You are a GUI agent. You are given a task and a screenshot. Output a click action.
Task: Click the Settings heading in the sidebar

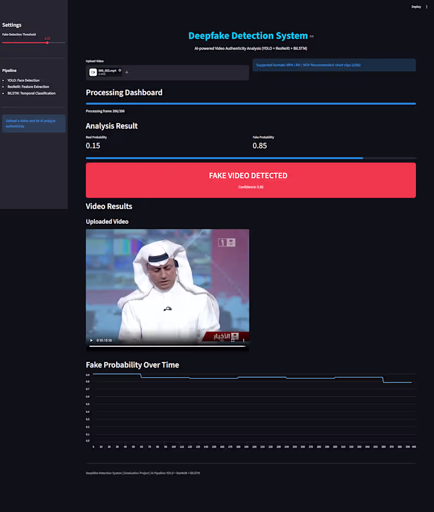point(12,25)
